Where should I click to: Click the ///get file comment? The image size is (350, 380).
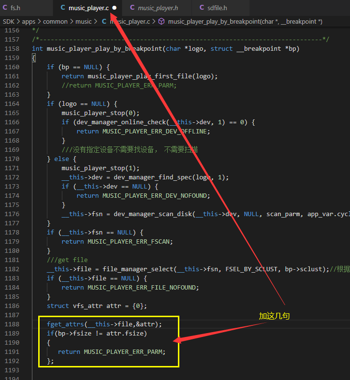point(67,260)
